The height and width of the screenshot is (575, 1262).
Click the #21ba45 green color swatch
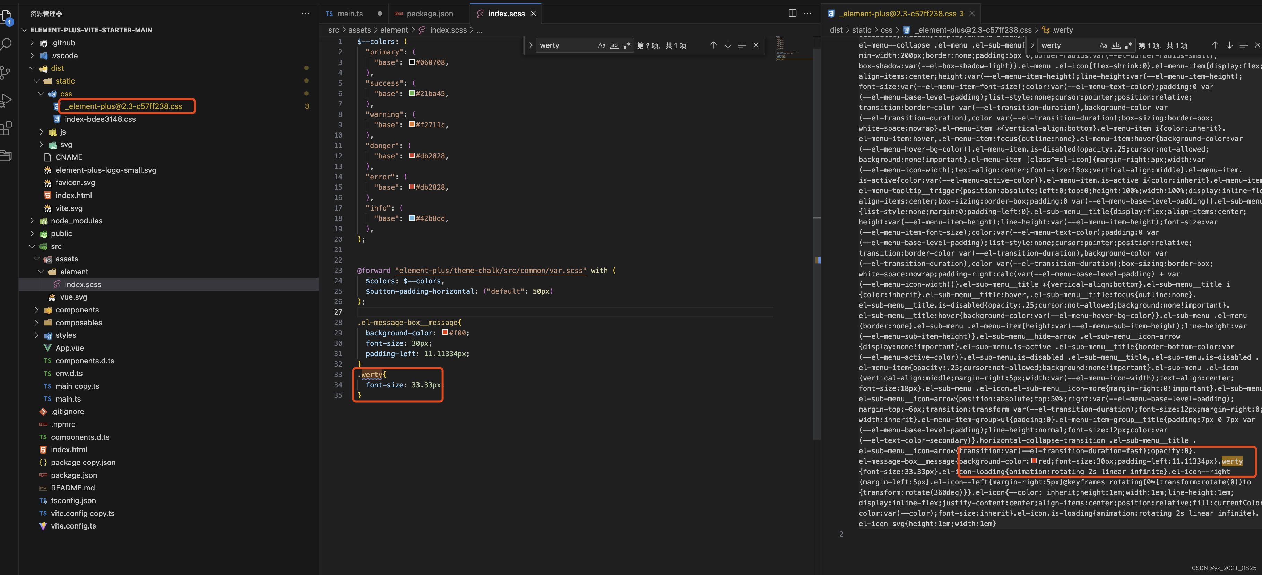coord(412,93)
